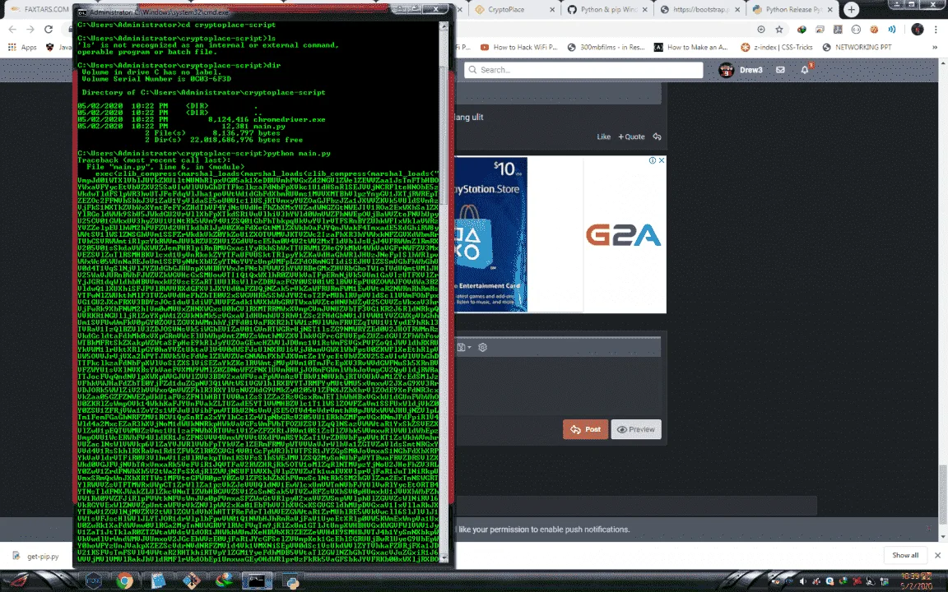Click the ad info icon
This screenshot has height=592, width=948.
[x=653, y=160]
